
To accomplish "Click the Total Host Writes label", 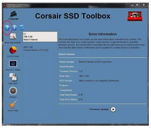I will point(68,99).
